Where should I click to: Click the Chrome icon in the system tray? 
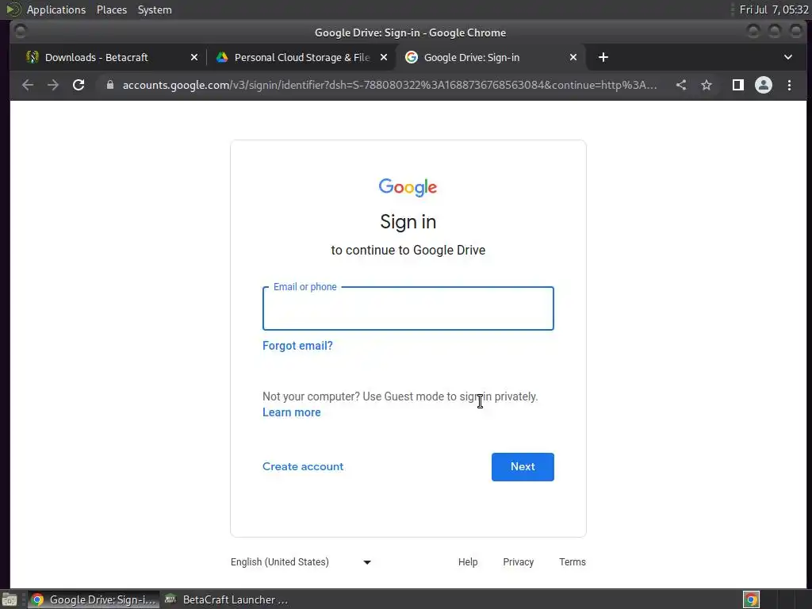point(752,599)
